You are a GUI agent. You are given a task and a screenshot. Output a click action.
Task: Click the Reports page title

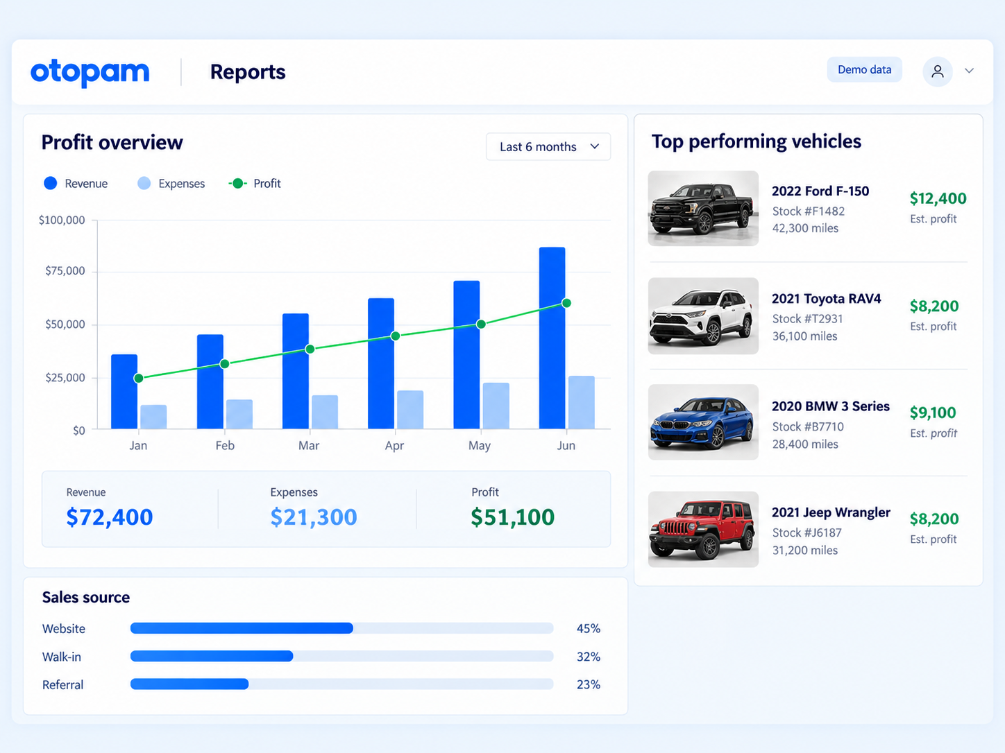[248, 72]
